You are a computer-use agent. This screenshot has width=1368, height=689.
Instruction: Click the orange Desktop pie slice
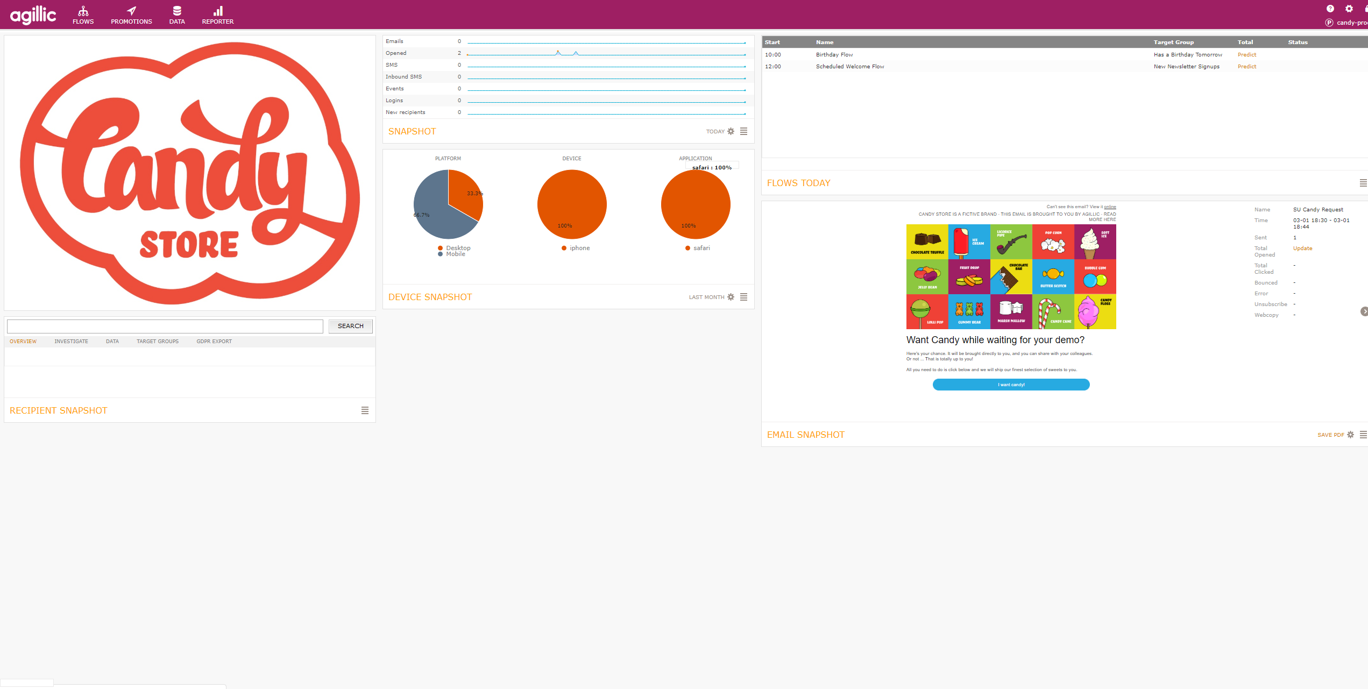[x=464, y=194]
